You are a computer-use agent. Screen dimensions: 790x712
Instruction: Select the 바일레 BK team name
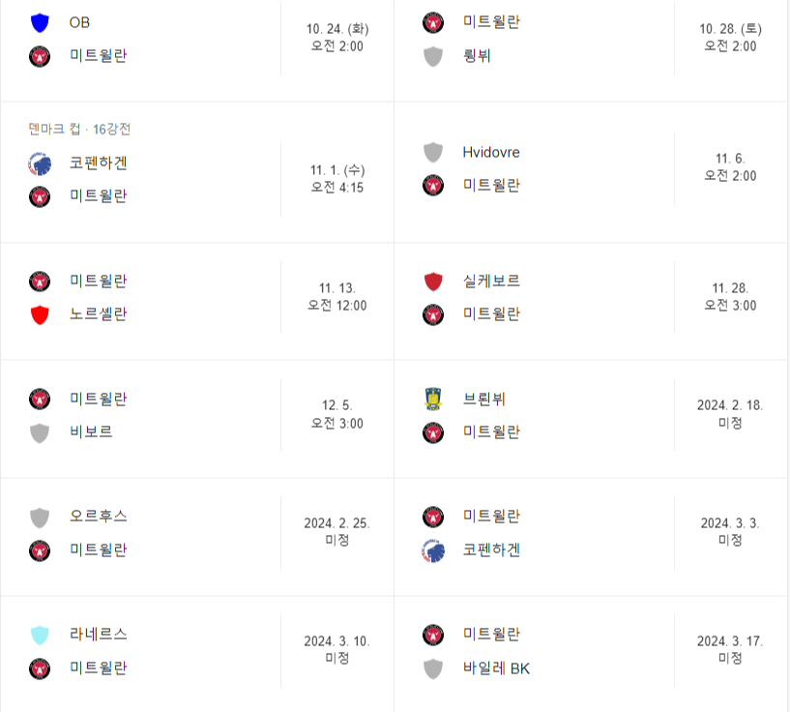pos(493,668)
